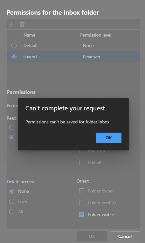Choose Own under Delete access
The width and height of the screenshot is (145, 243).
[x=12, y=201]
